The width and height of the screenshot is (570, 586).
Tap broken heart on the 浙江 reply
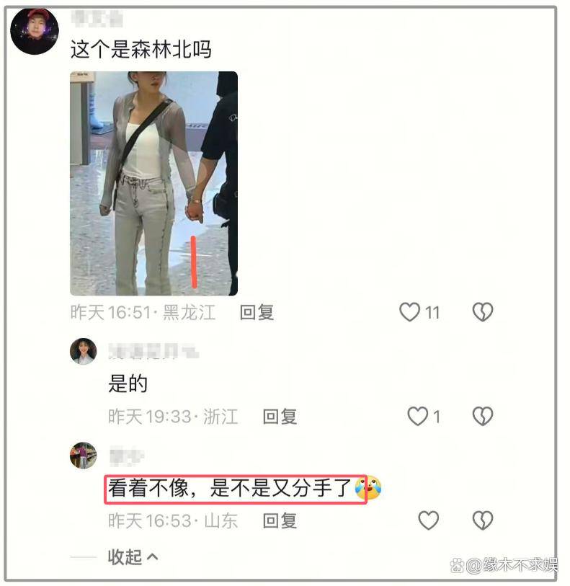[x=483, y=416]
